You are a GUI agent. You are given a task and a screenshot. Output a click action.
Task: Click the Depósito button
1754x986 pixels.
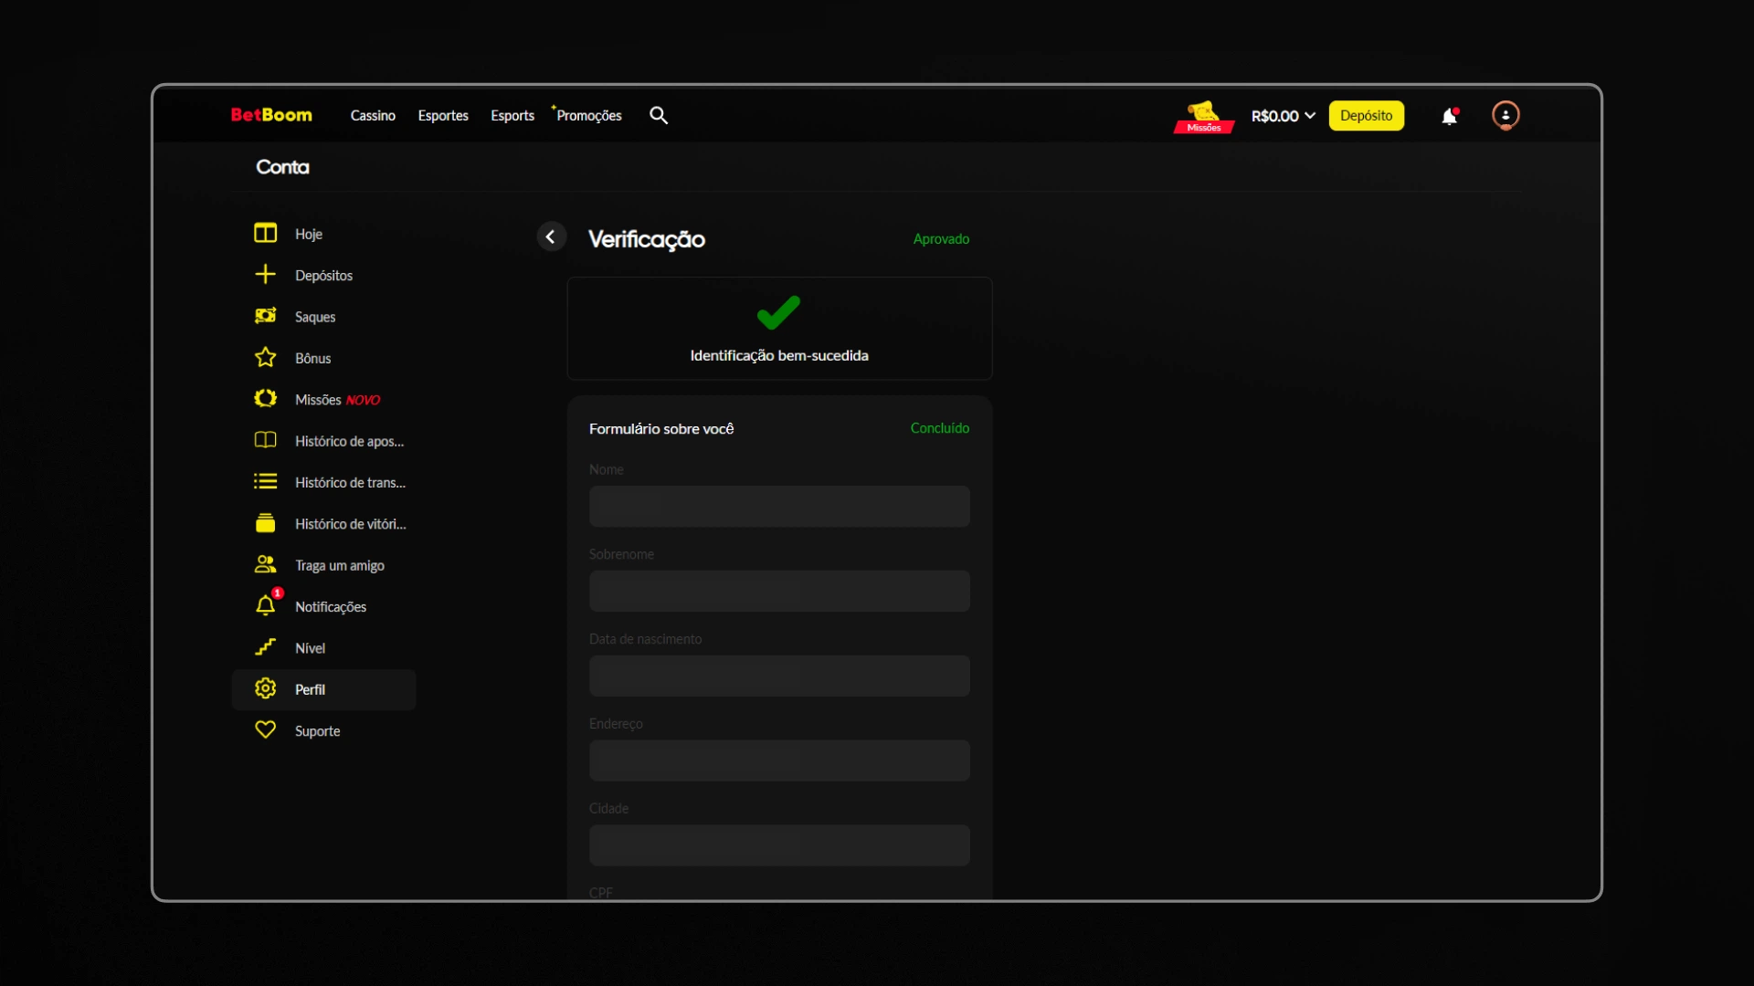(x=1366, y=115)
